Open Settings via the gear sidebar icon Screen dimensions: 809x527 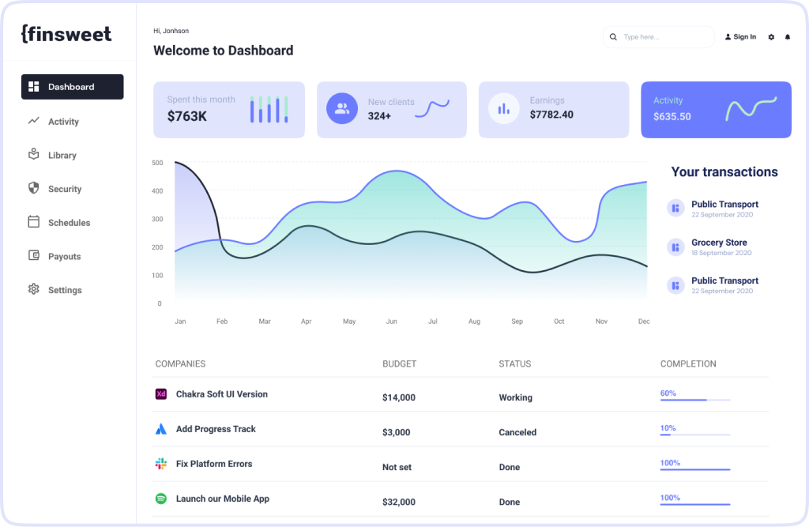(x=33, y=289)
